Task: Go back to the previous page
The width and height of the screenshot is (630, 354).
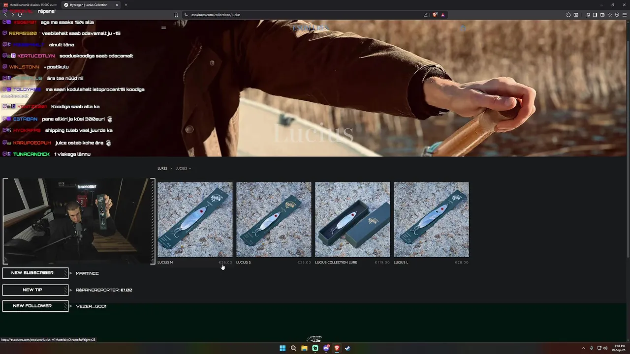Action: point(5,15)
